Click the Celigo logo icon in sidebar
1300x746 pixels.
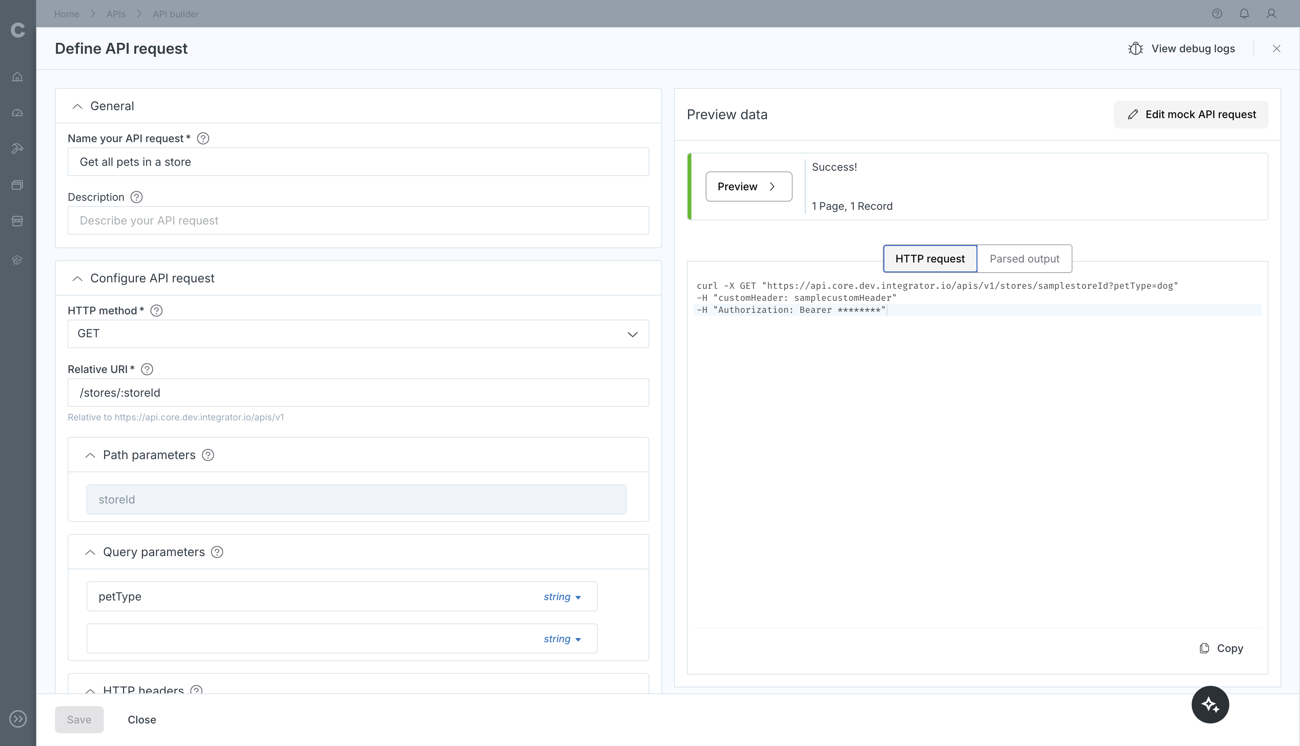pyautogui.click(x=18, y=30)
